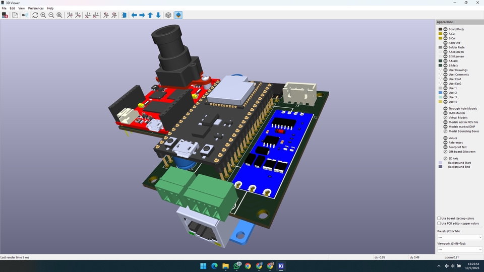Enable Use PCB editor copper colors checkbox

point(439,223)
